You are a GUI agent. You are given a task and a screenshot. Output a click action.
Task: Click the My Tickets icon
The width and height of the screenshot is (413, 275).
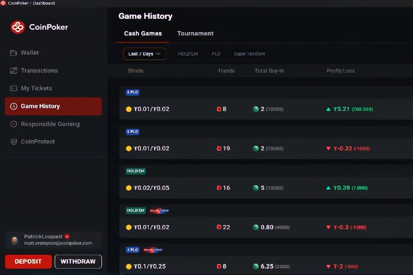(x=14, y=88)
